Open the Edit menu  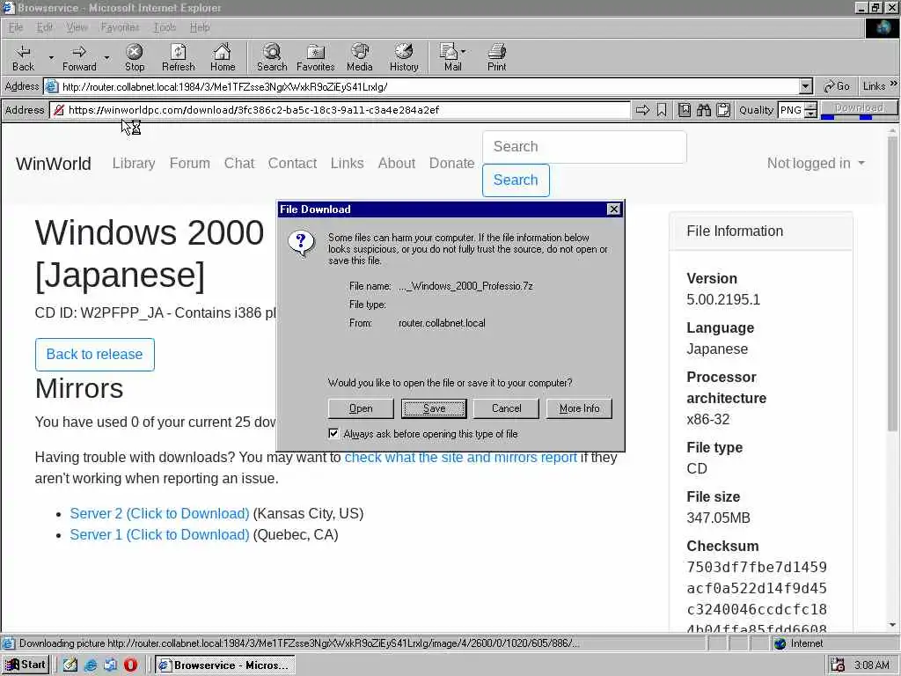pos(44,27)
